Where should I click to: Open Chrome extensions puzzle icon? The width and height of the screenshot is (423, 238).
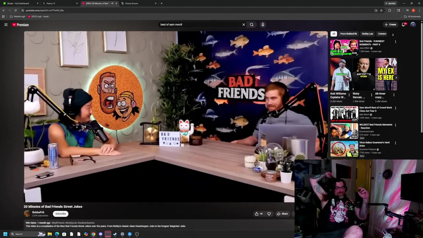coord(390,10)
